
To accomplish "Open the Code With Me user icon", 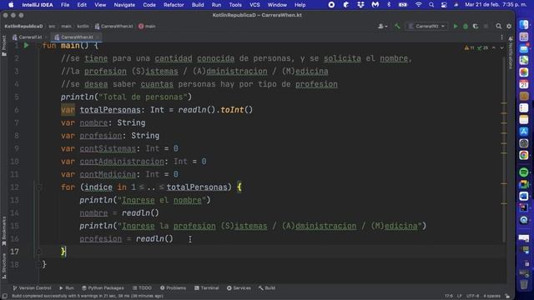I will (x=382, y=26).
